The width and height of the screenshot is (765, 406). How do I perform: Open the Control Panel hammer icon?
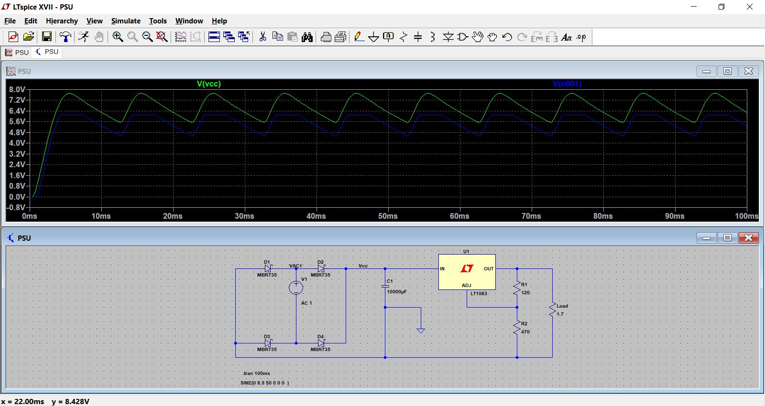click(66, 37)
